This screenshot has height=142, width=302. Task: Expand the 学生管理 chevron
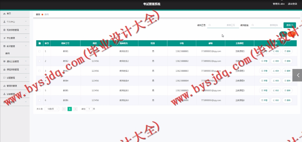tap(26, 38)
